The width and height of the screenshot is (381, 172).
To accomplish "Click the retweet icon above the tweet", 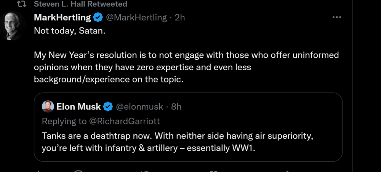I will coord(22,4).
